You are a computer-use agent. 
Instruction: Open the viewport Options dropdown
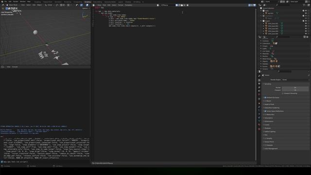click(x=86, y=9)
